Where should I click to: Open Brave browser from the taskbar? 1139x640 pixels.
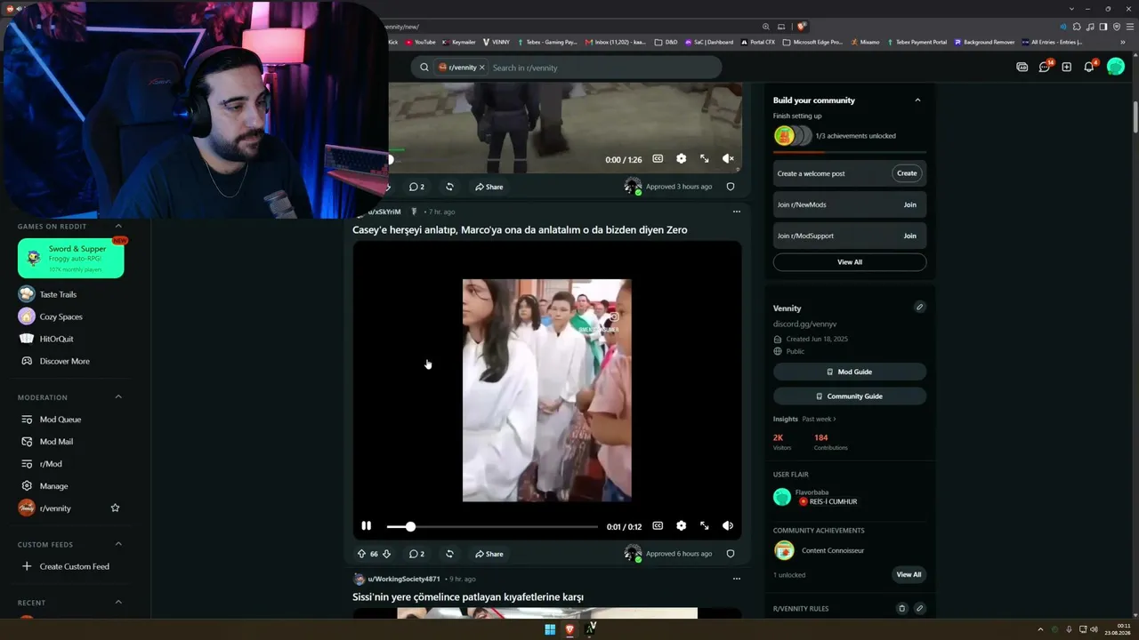pos(570,629)
